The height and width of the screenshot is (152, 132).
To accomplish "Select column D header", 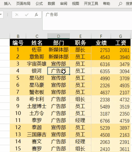I will (59, 36).
